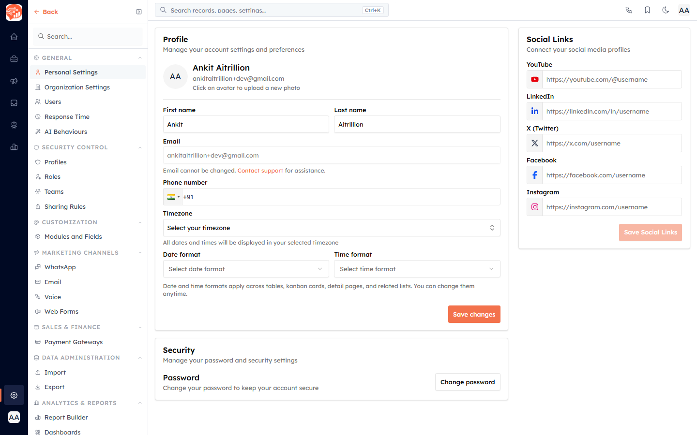Click the app logo at top left
This screenshot has width=697, height=435.
14,12
